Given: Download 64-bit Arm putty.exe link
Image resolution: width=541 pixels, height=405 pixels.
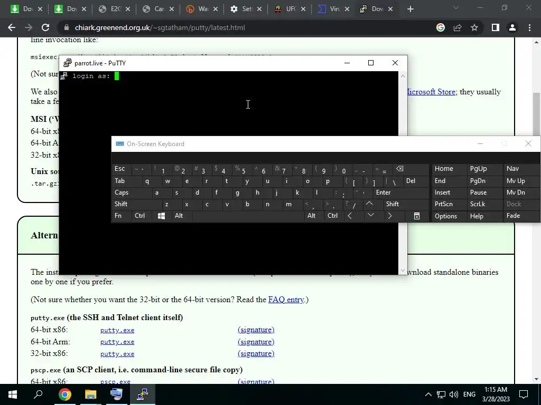Looking at the screenshot, I should [x=117, y=342].
